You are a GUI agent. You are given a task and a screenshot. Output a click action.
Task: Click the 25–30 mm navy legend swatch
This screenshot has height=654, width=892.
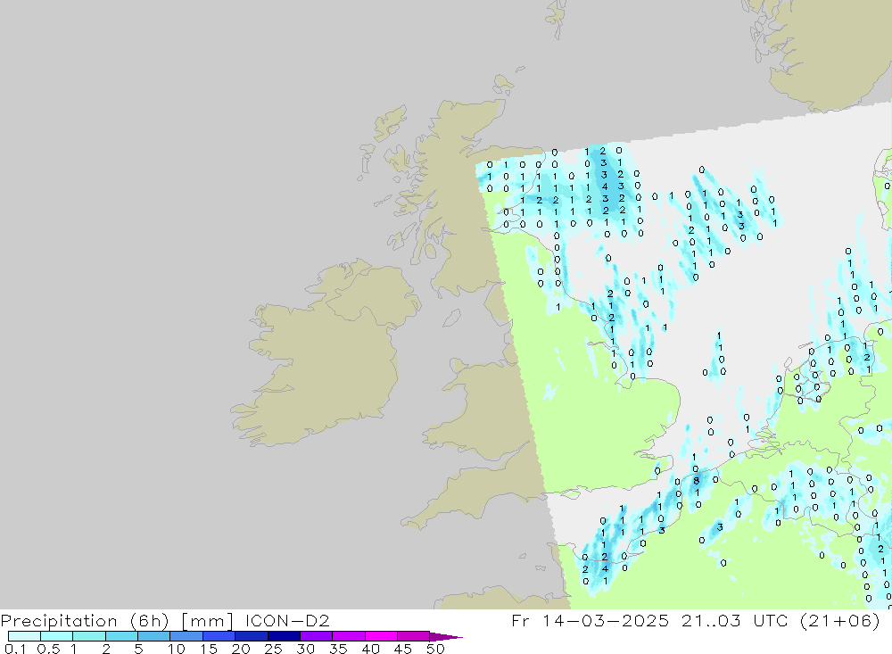[284, 636]
